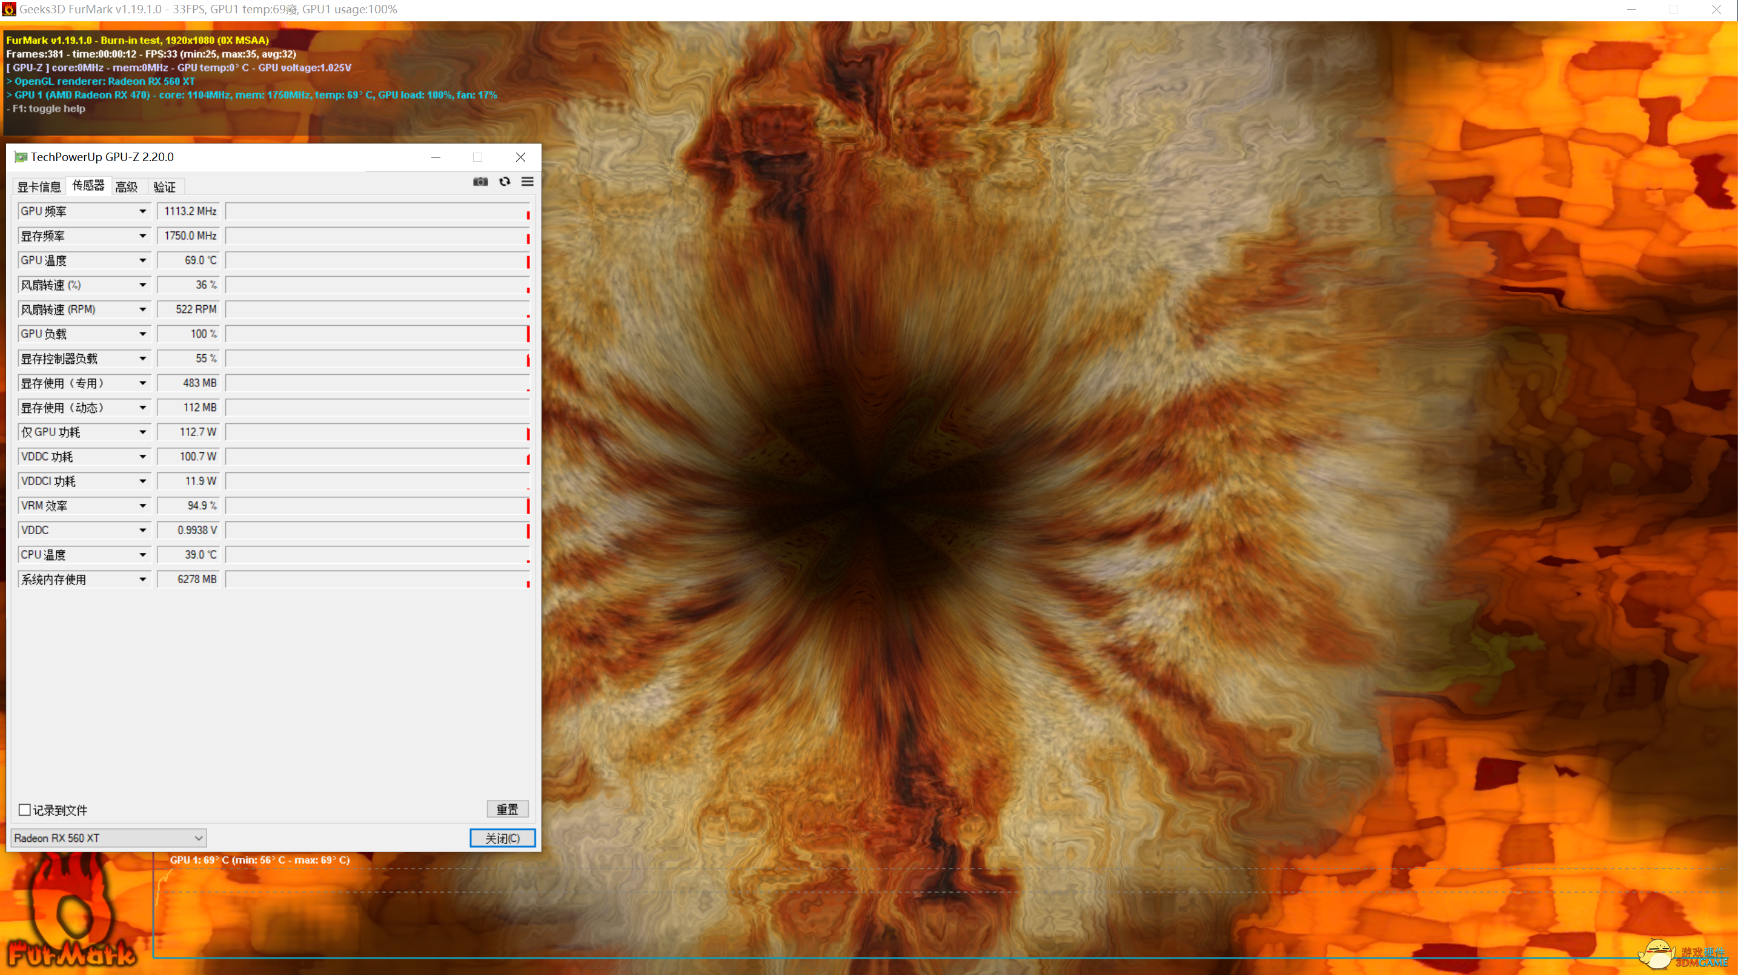This screenshot has width=1738, height=975.
Task: Click the GPU 负载 history graph bar
Action: 378,334
